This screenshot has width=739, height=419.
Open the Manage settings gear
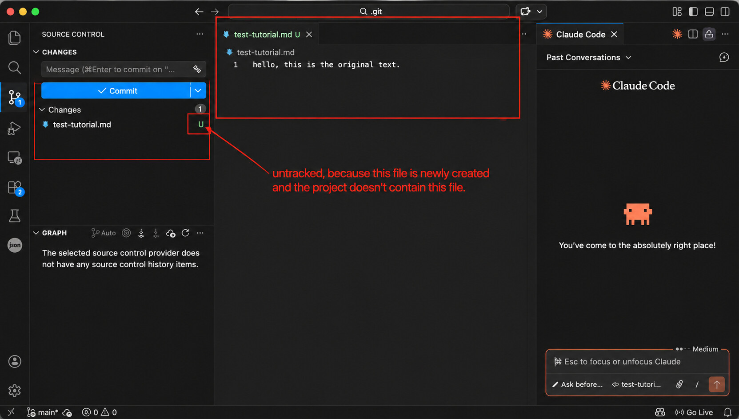[15, 391]
